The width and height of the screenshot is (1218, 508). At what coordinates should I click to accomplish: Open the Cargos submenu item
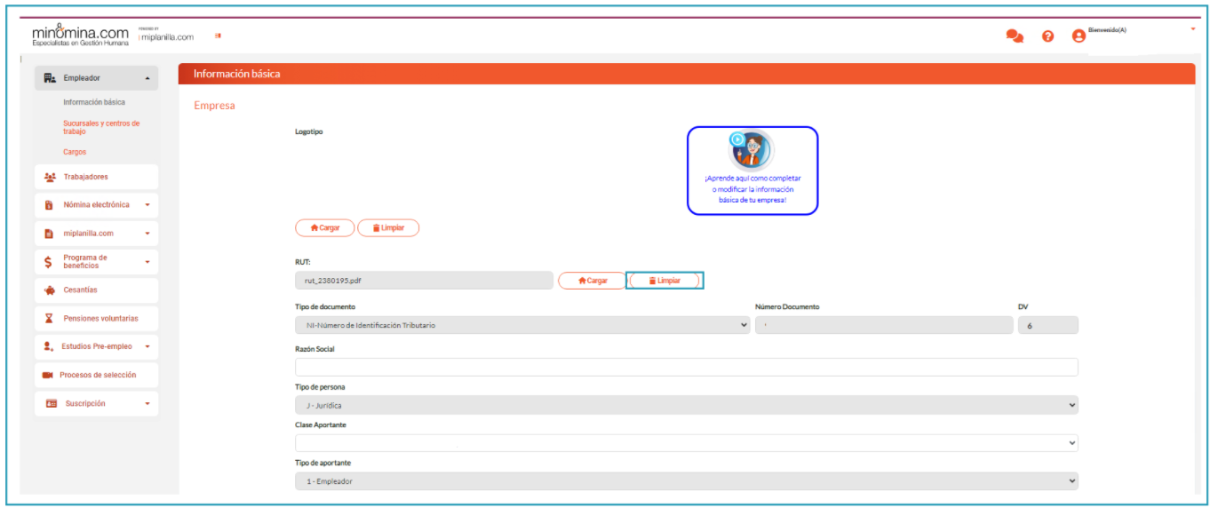click(x=75, y=153)
